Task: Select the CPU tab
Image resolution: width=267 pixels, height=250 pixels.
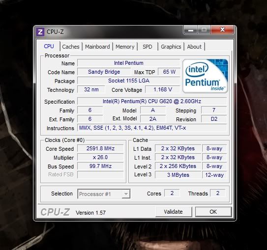Action: [49, 46]
